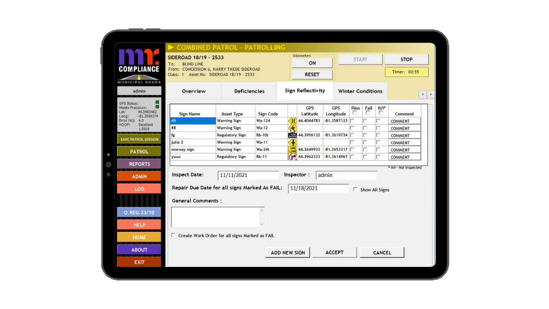549x309 pixels.
Task: Enable Show All Signs checkbox
Action: (x=355, y=189)
